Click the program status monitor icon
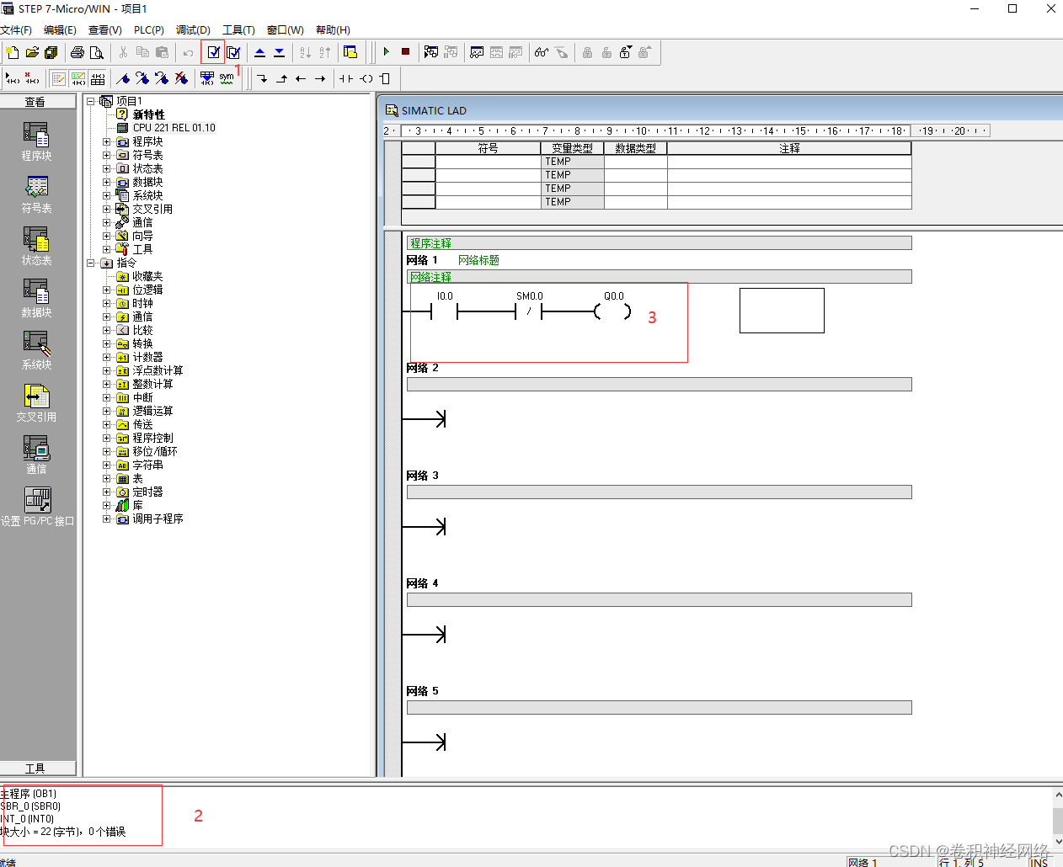 pos(431,52)
